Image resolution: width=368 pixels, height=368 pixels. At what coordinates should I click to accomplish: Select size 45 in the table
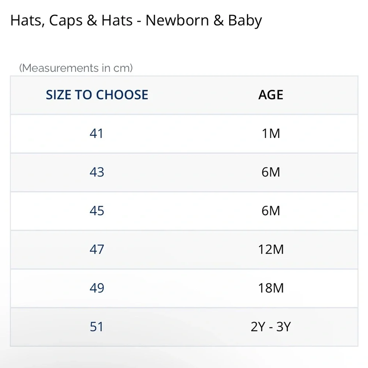click(x=97, y=211)
